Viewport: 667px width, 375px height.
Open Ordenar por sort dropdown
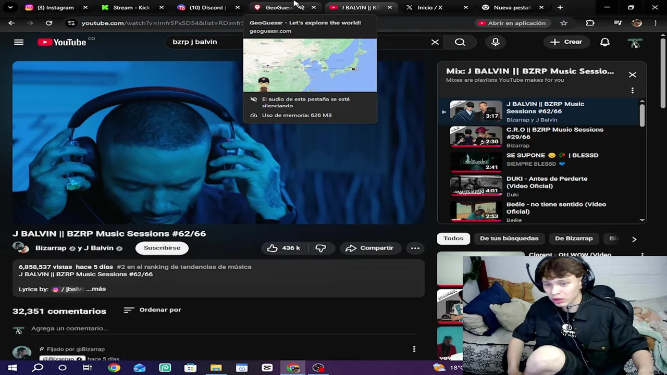coord(153,310)
